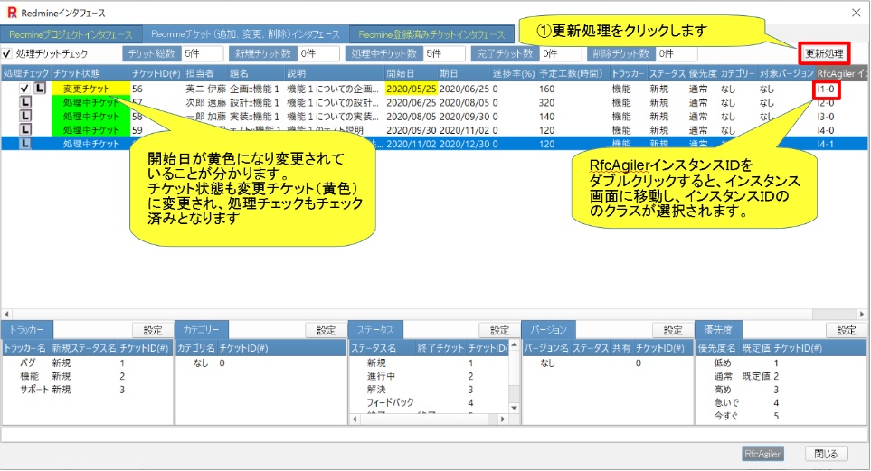Viewport: 871px width, 471px height.
Task: Click the I4-0 RfcAgiler instance ID
Action: tap(826, 130)
